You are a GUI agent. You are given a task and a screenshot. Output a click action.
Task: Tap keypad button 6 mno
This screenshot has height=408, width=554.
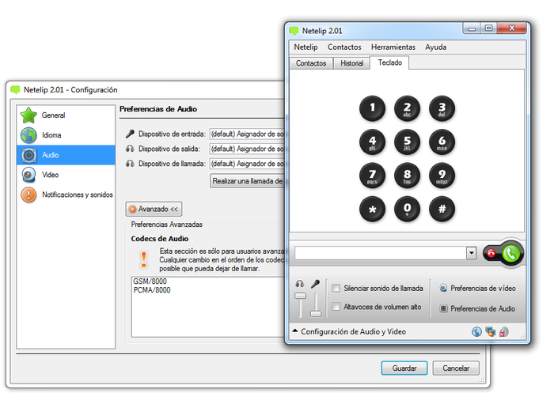pos(442,142)
